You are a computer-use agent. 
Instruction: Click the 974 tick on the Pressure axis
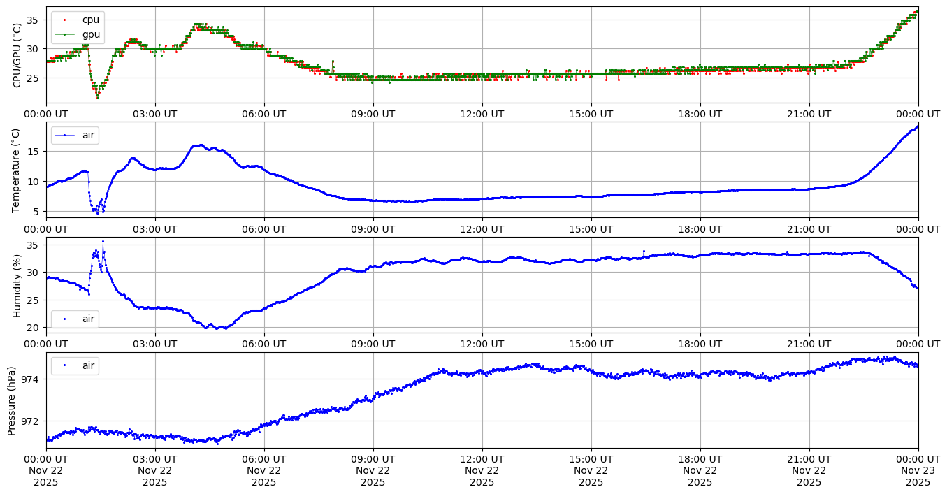32,379
